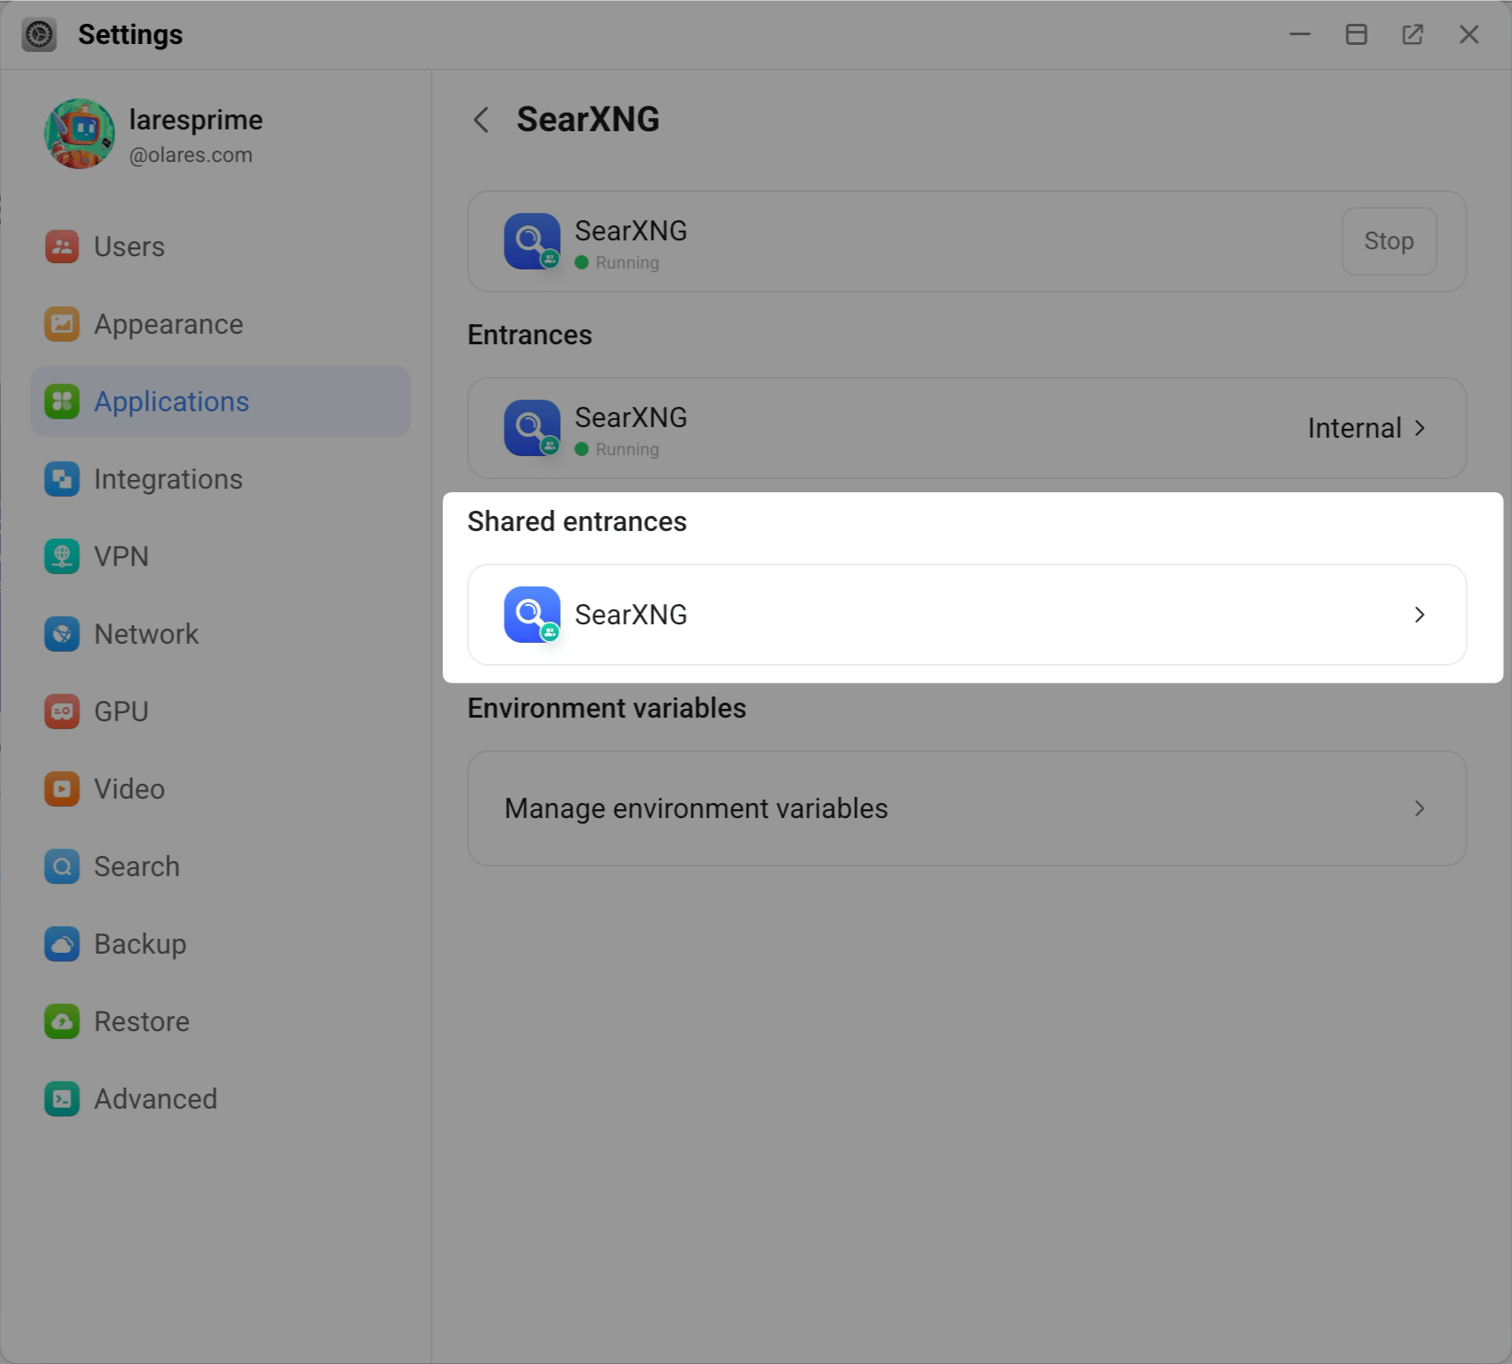
Task: Select the GPU menu label
Action: click(122, 711)
